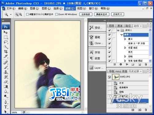
Task: Toggle checkmark for the 设置 选区 step
Action: point(109,48)
